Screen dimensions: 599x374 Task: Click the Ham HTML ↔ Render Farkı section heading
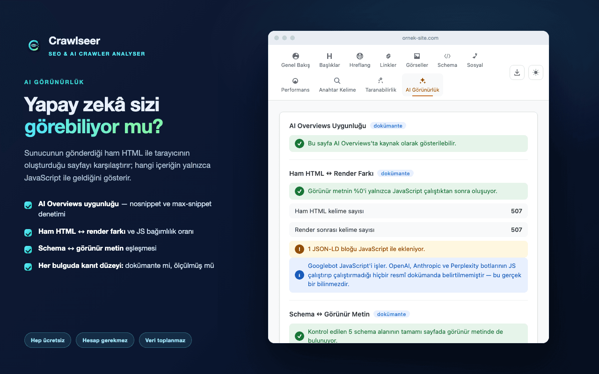(331, 173)
